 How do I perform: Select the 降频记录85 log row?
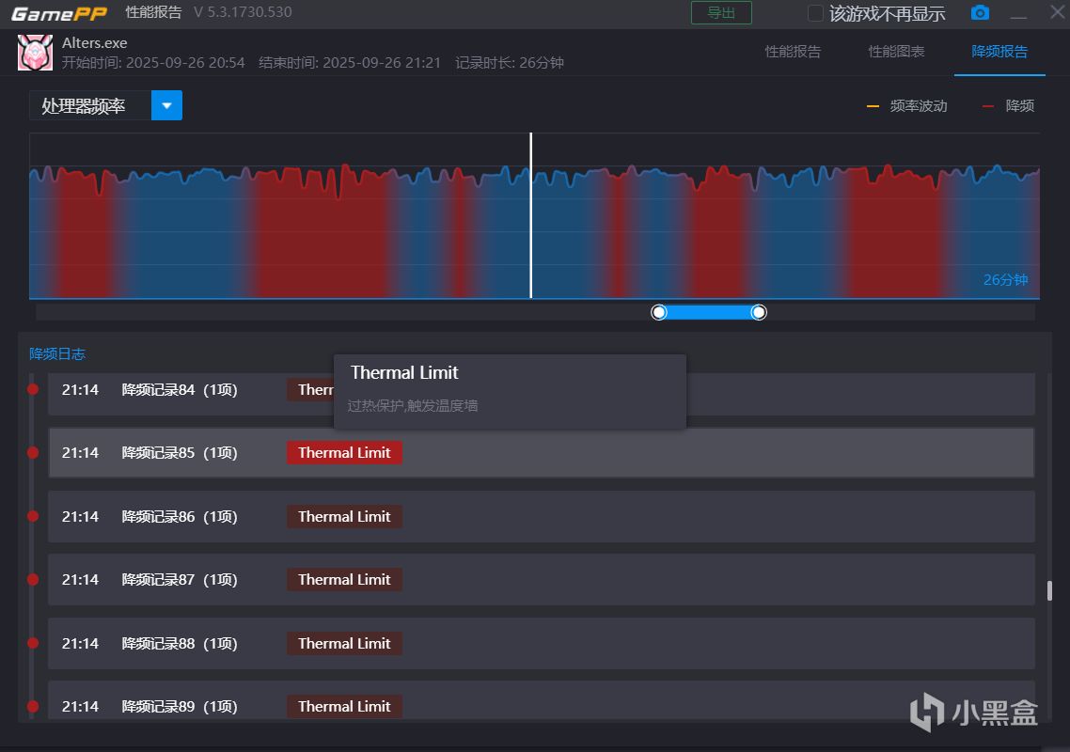click(542, 452)
